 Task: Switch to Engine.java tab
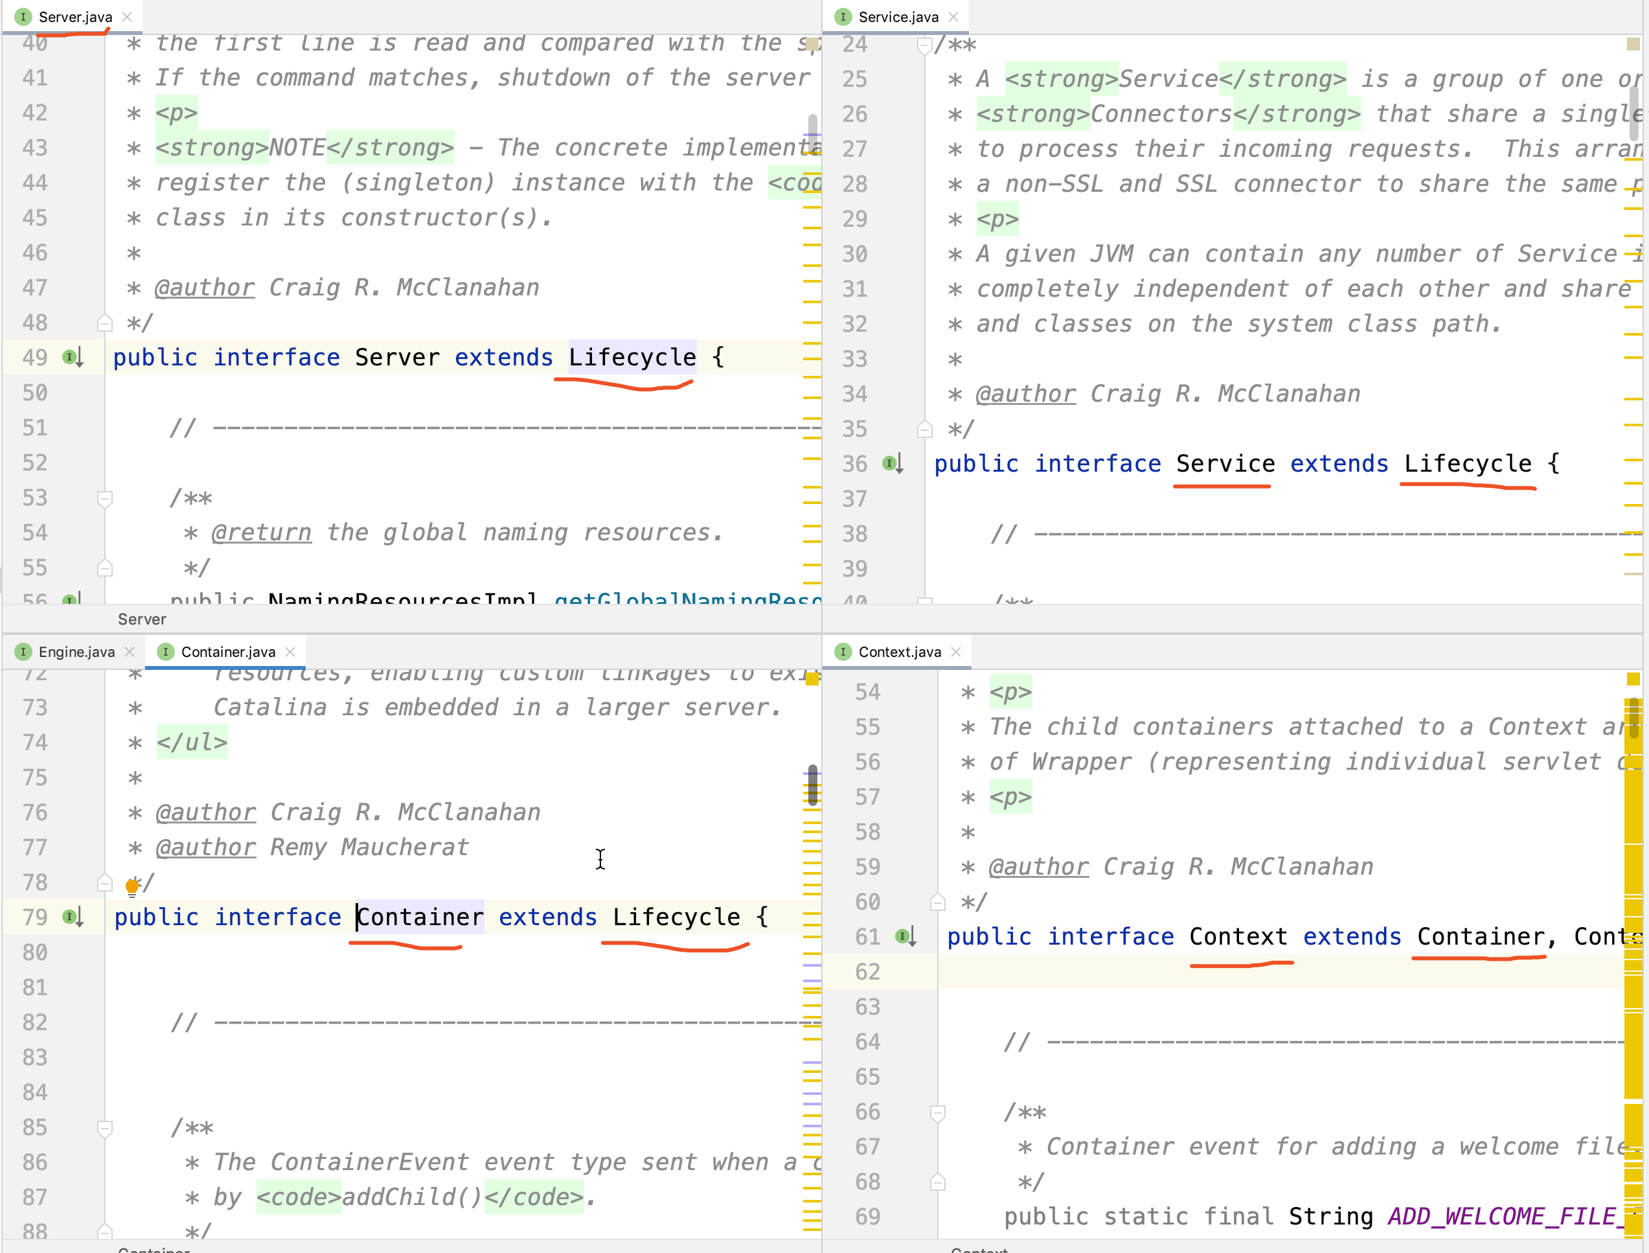pos(76,652)
